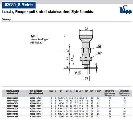Click the 46 final spring force value
The width and height of the screenshot is (133, 120).
click(x=124, y=117)
